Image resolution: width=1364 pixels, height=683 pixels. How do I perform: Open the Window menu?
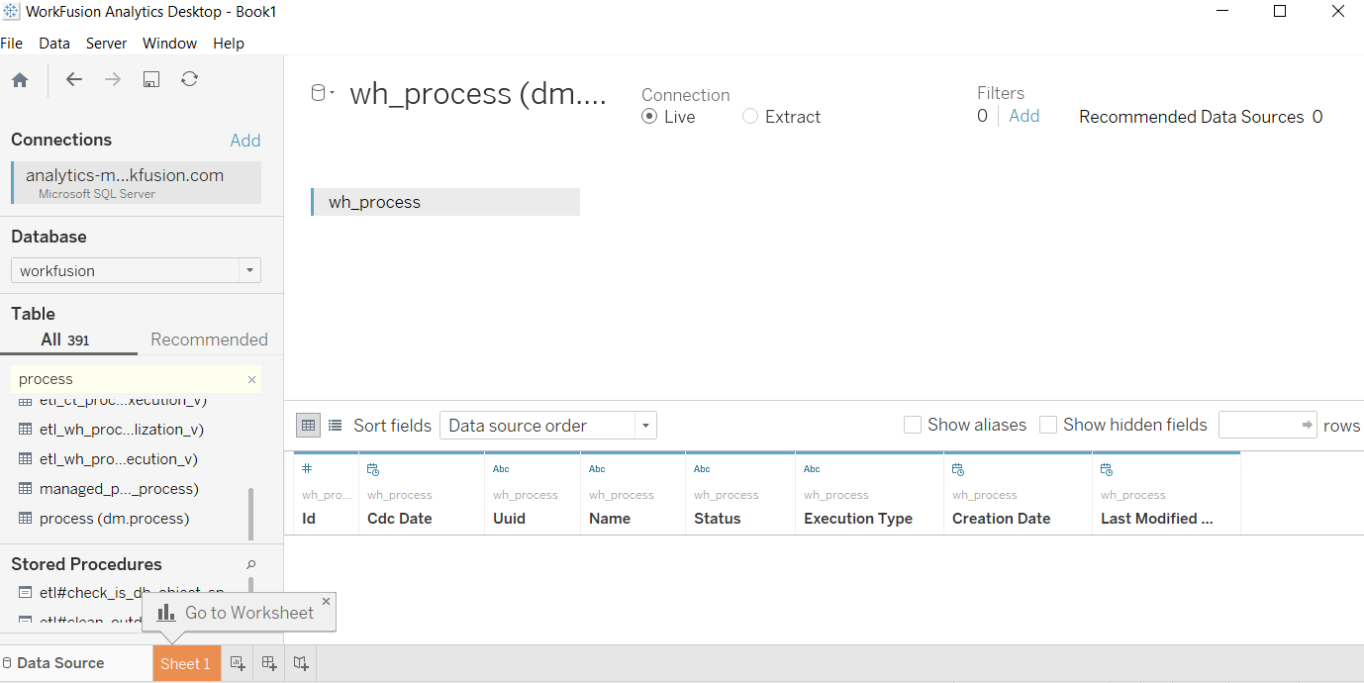pyautogui.click(x=169, y=44)
